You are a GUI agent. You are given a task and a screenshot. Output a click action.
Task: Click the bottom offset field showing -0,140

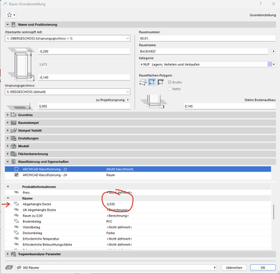click(x=84, y=77)
